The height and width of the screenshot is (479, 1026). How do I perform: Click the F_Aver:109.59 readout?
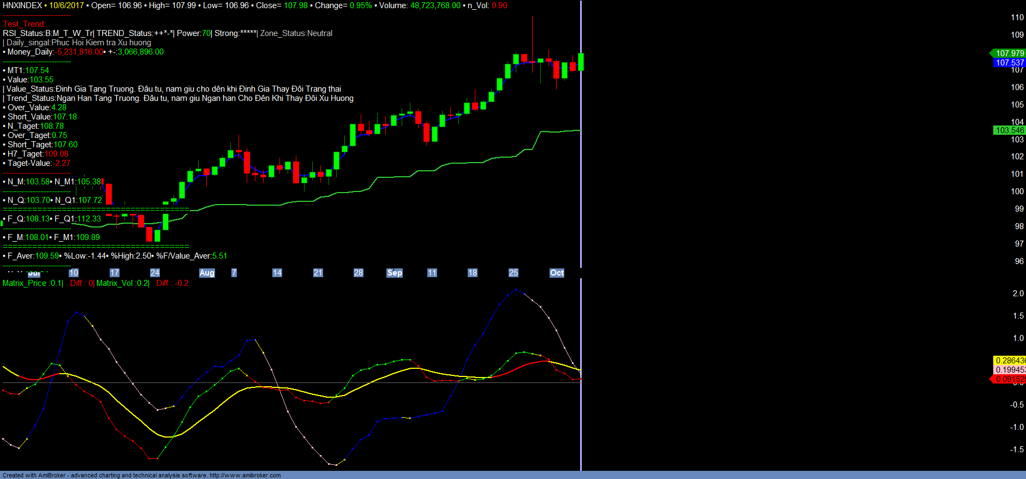tap(33, 256)
